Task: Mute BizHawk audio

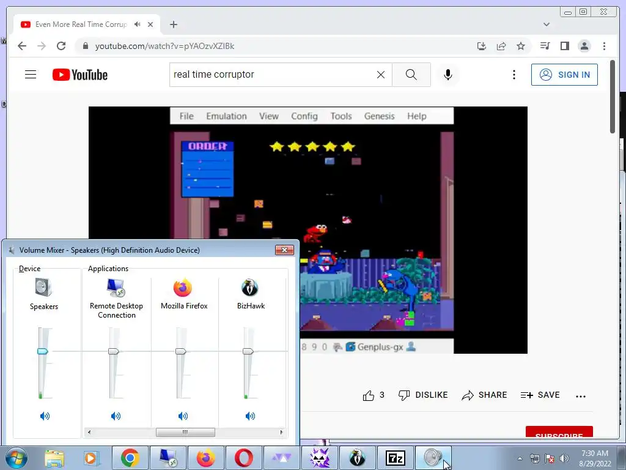Action: (x=250, y=416)
